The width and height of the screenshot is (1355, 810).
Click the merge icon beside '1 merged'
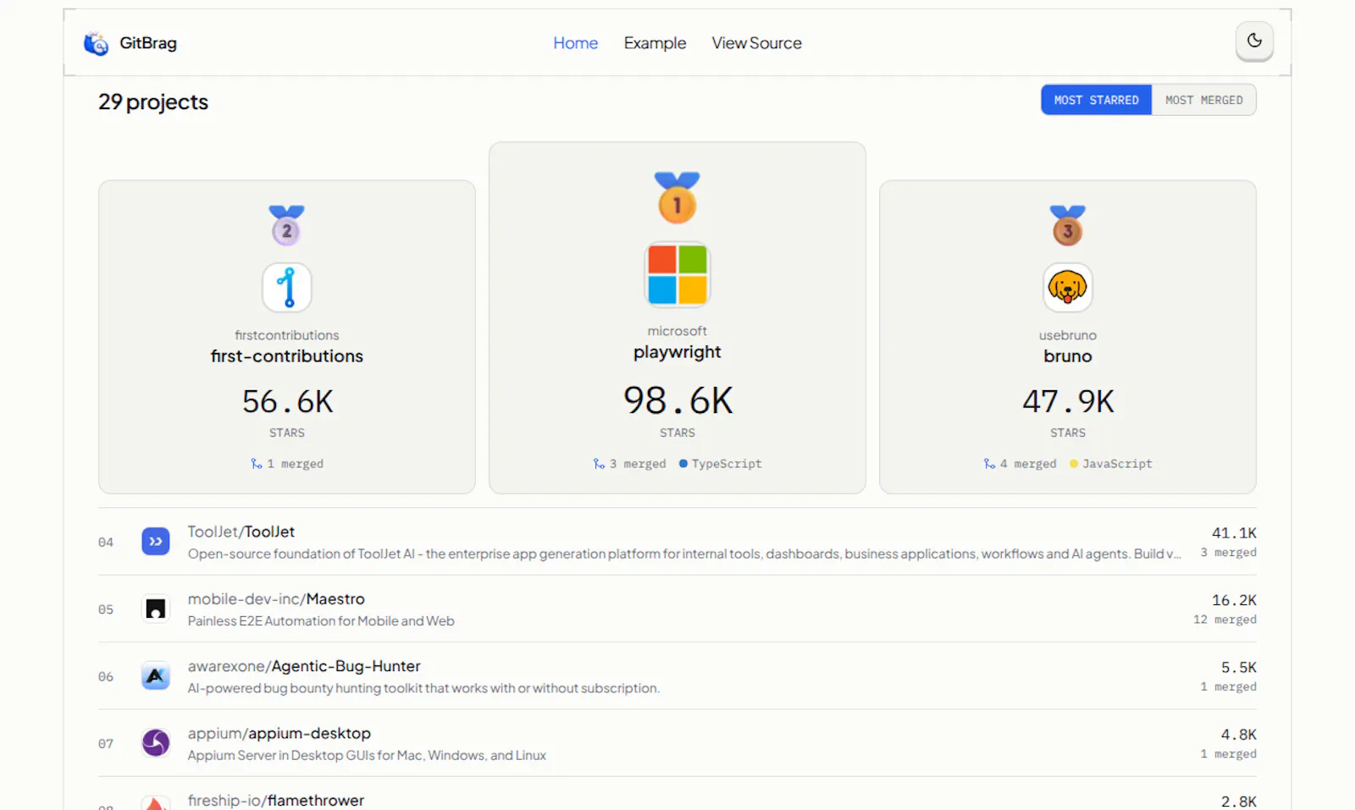point(256,464)
